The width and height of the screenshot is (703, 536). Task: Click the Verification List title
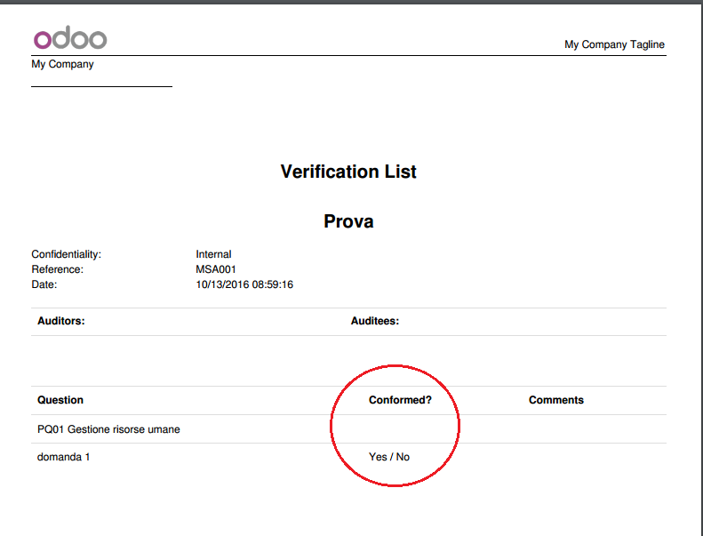(x=348, y=172)
